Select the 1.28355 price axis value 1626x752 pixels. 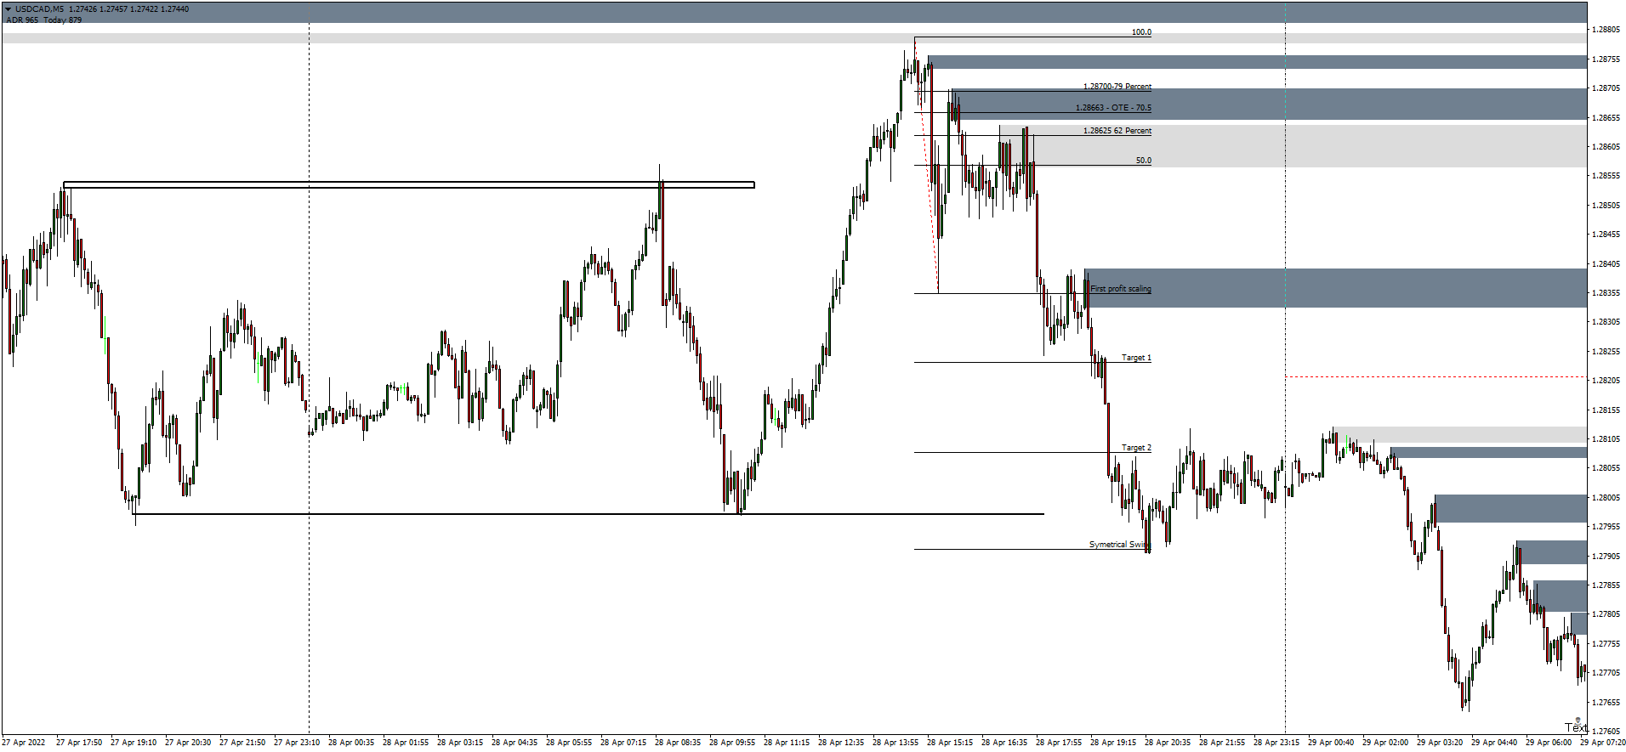click(1606, 293)
